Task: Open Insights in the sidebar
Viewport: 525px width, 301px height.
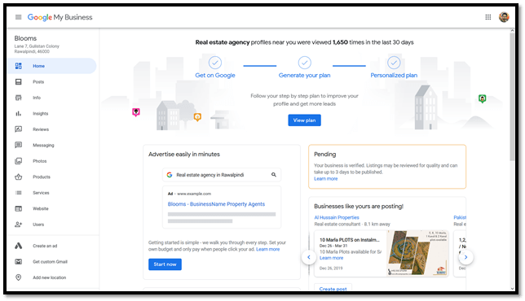Action: (x=41, y=114)
